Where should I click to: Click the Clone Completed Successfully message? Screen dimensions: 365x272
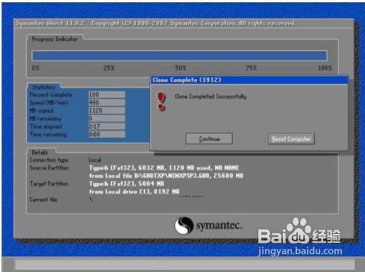[210, 96]
